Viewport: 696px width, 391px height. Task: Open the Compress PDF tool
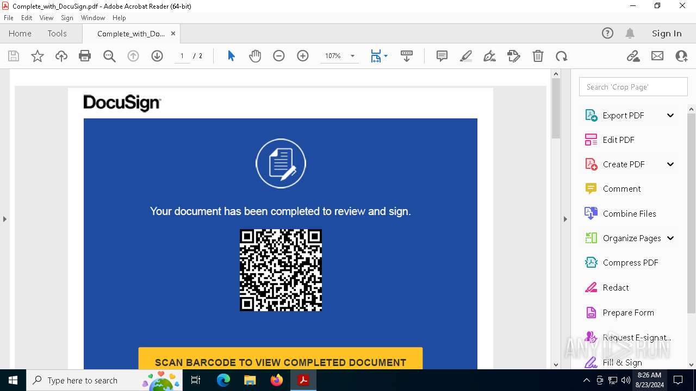621,262
